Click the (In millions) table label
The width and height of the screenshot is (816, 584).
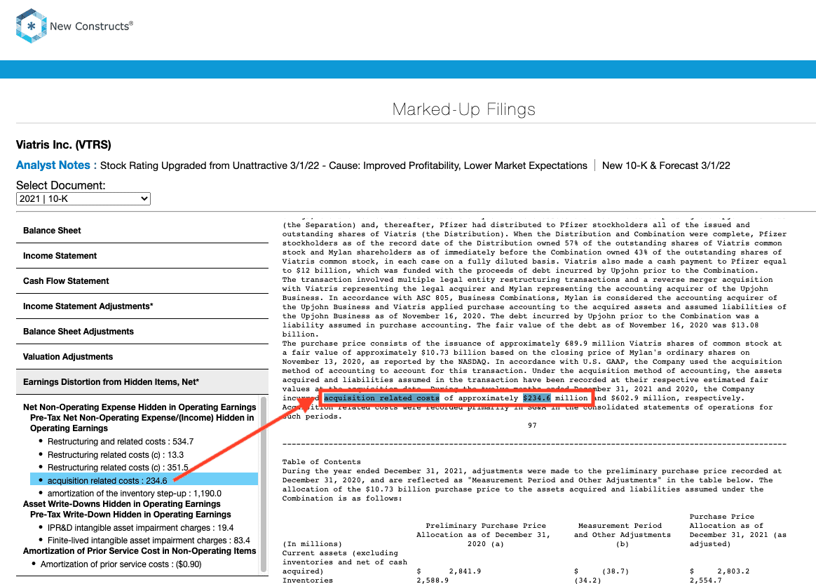pos(312,544)
